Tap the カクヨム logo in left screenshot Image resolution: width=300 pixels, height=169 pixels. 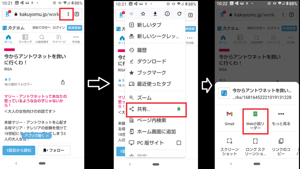tap(13, 28)
